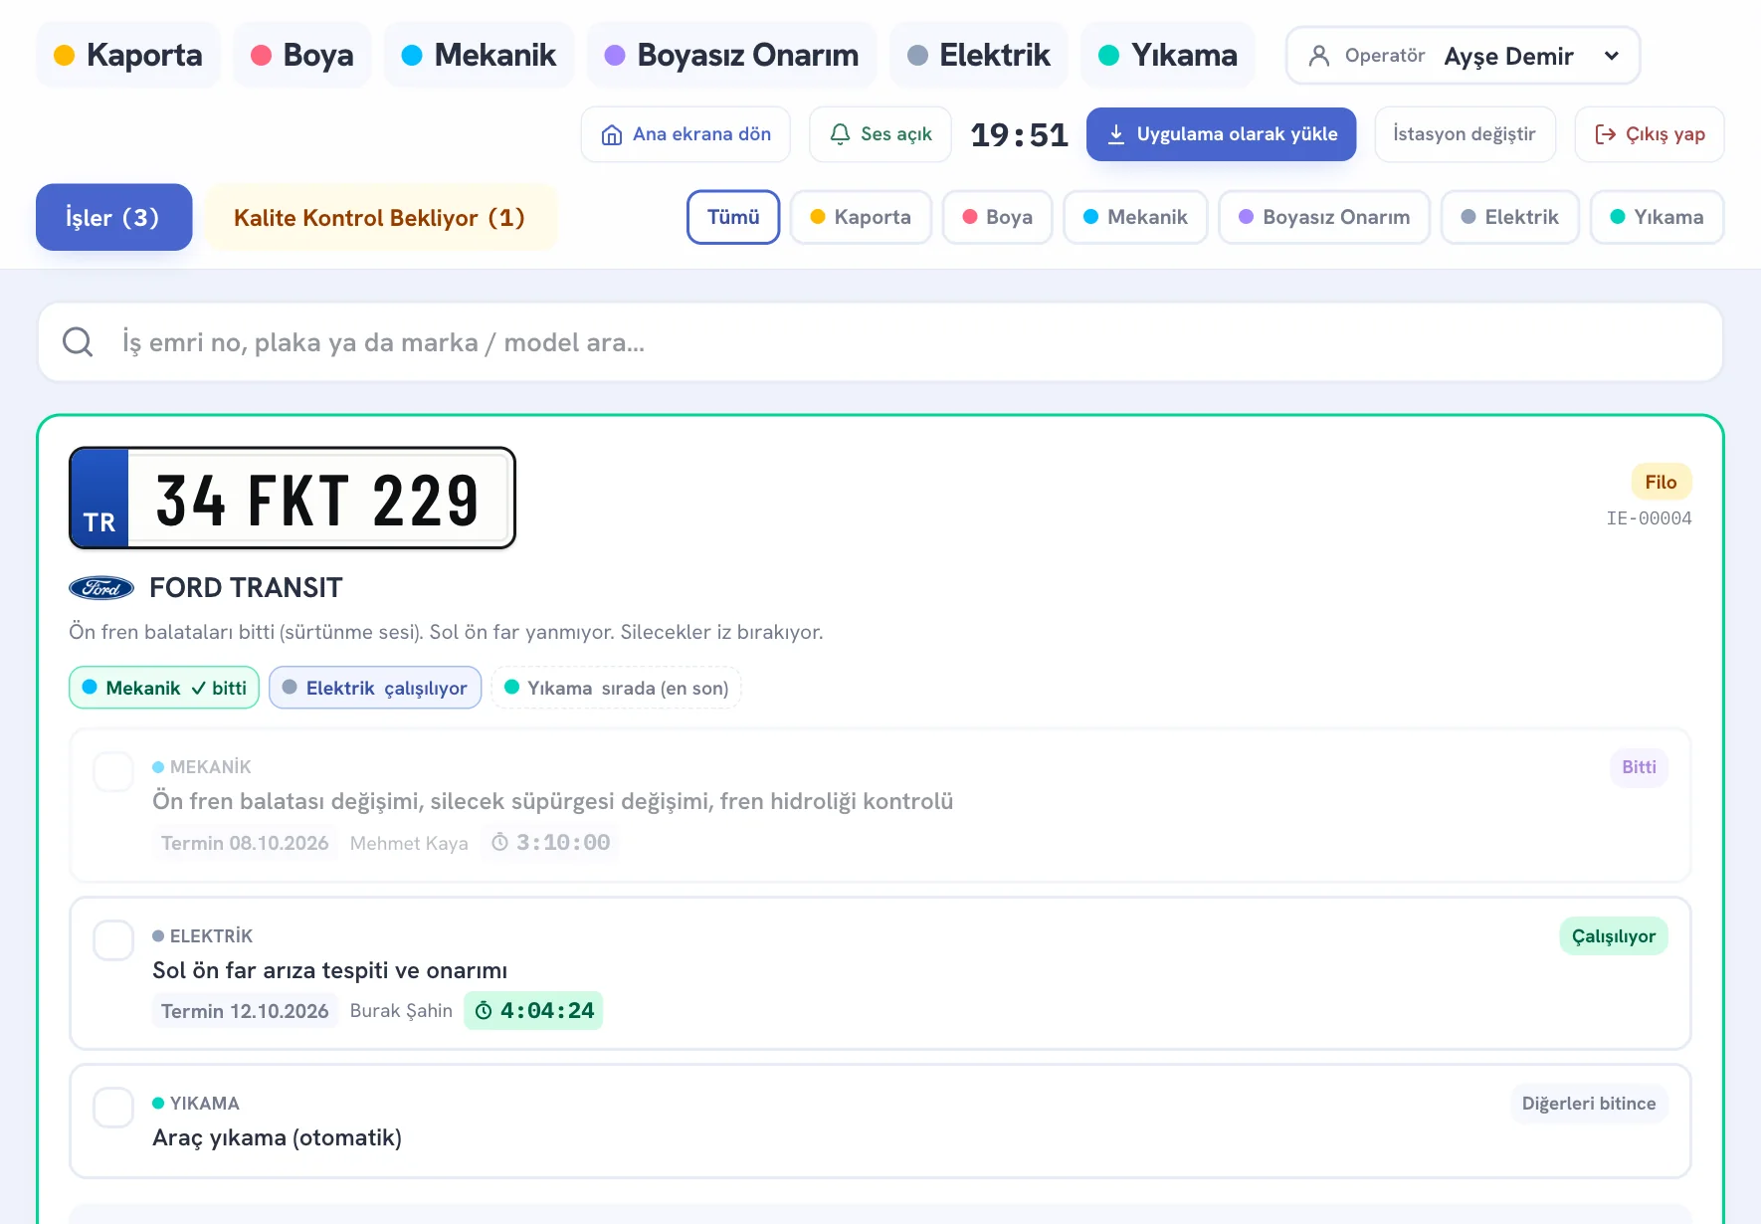
Task: Go back via Ana ekrana dön
Action: pyautogui.click(x=685, y=134)
